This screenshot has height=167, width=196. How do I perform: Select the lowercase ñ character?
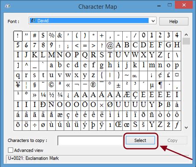click(x=152, y=116)
